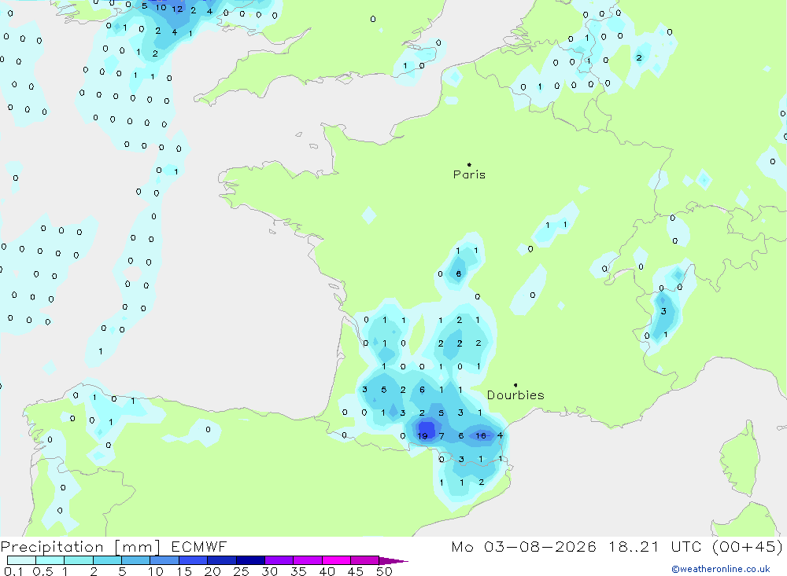Click the '18..21 UTC' time range

656,546
